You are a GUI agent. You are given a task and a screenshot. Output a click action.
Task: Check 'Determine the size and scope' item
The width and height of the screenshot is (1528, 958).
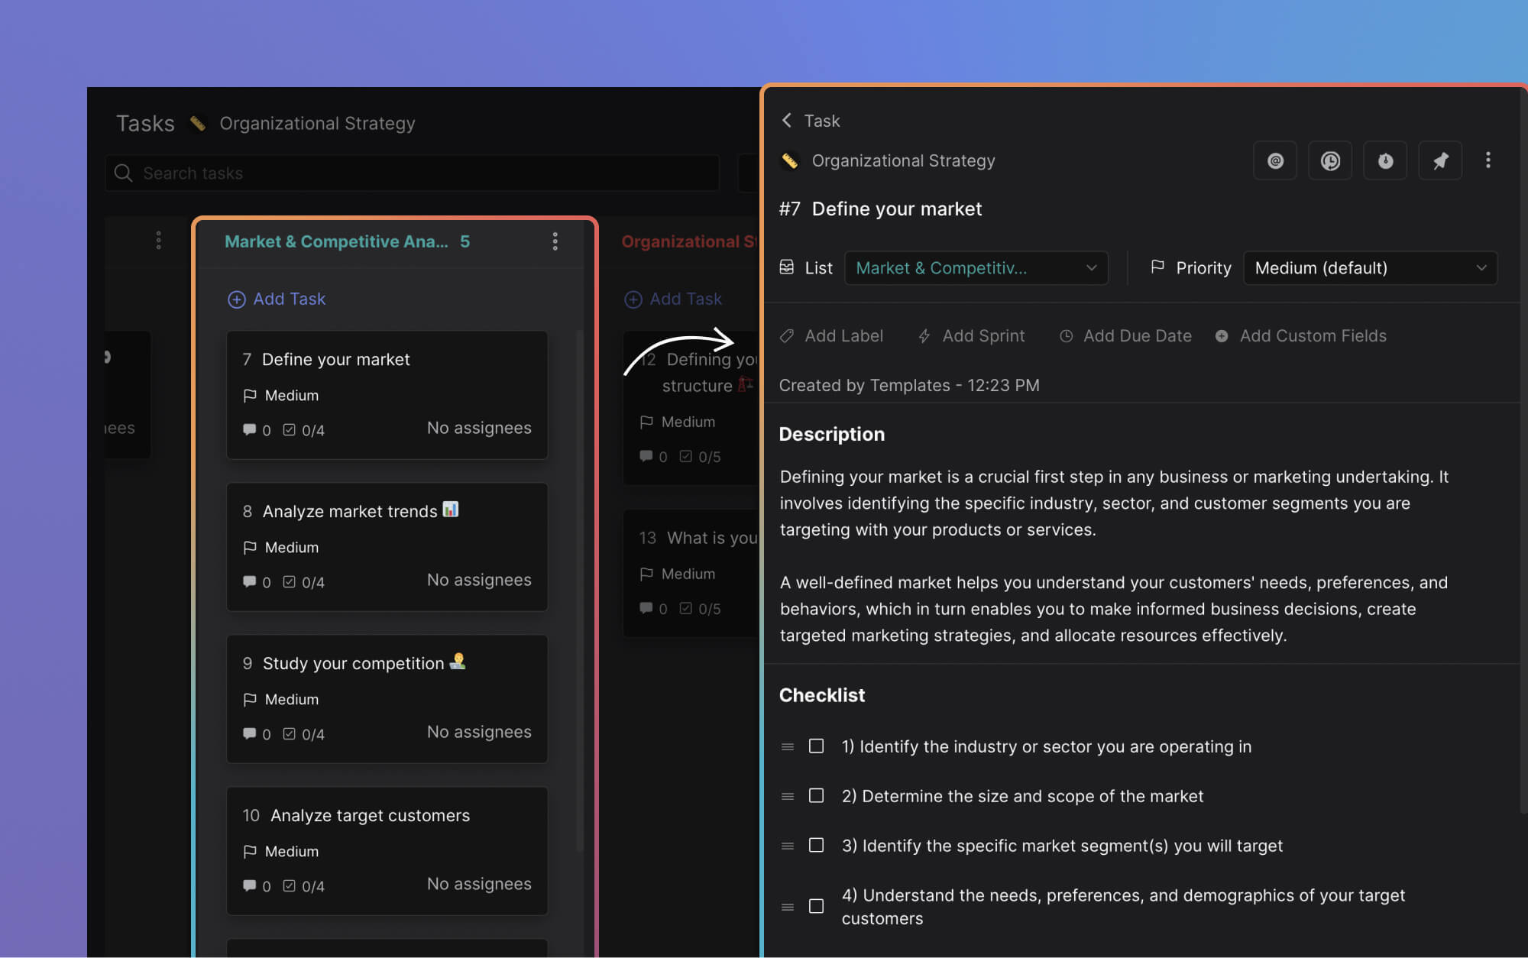click(x=816, y=795)
